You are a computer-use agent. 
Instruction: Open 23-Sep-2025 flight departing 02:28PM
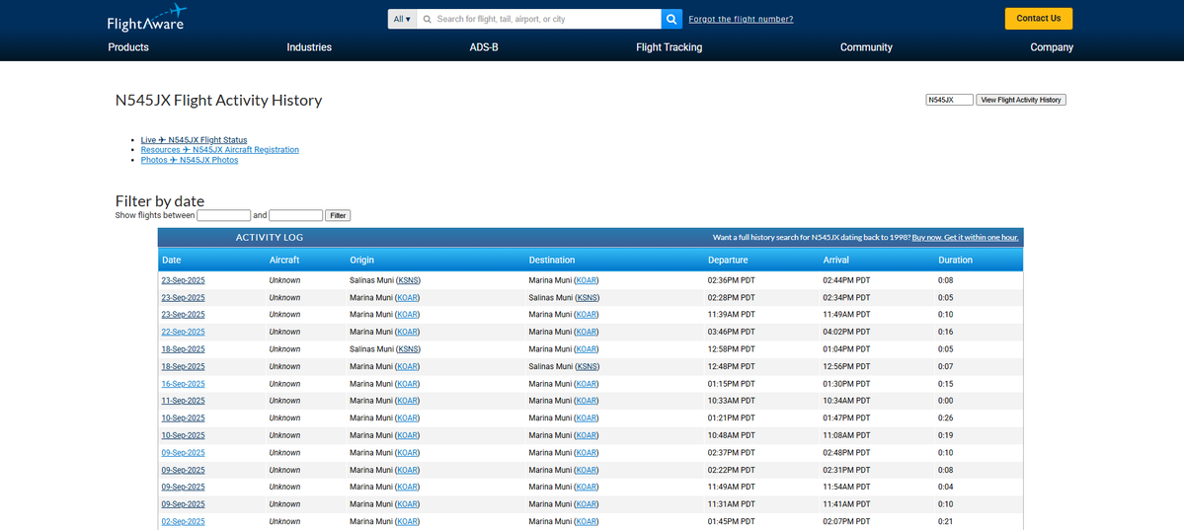pos(183,297)
